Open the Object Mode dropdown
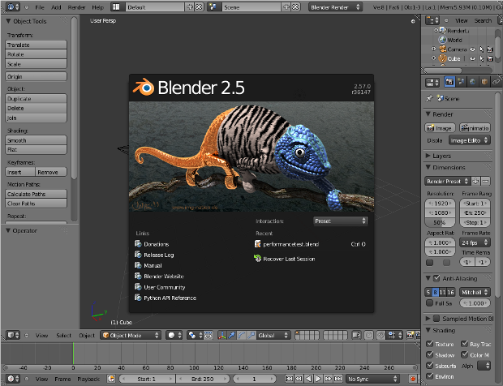Screen dimensions: 503x386 click(131, 336)
